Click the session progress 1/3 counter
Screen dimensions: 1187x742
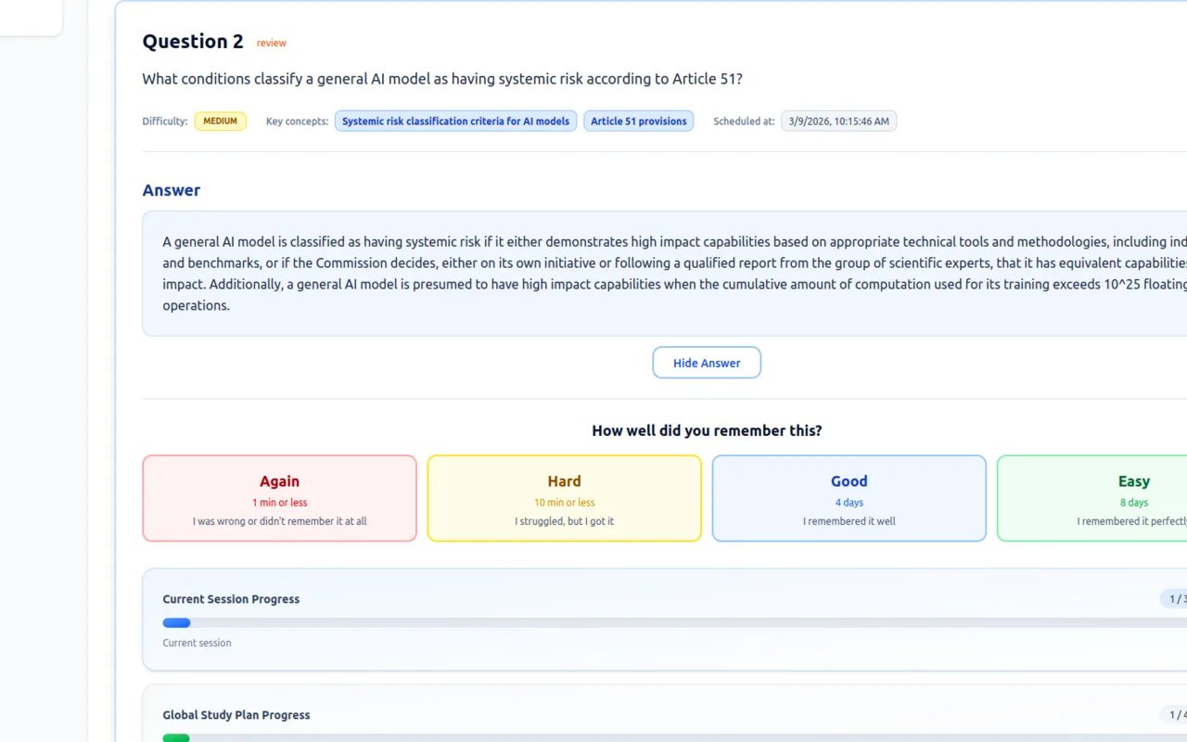pos(1174,599)
